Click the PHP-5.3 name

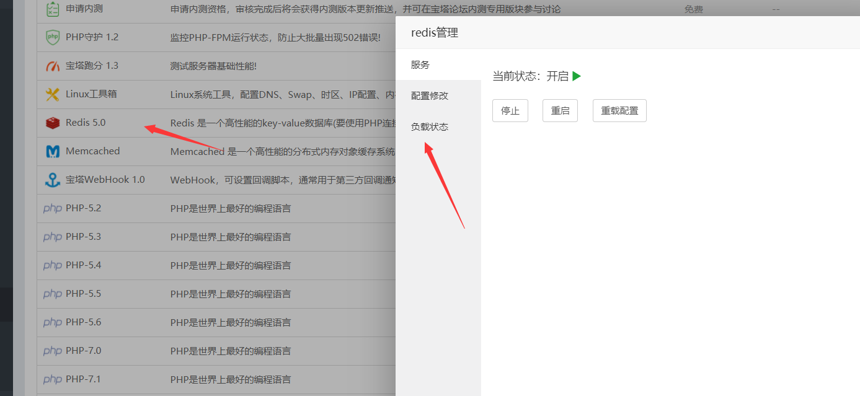click(x=83, y=237)
